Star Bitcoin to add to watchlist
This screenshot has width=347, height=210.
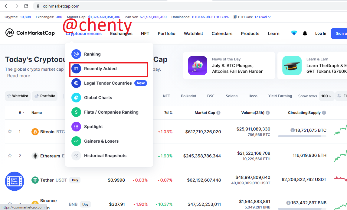10,131
